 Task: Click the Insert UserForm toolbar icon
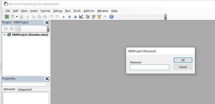(12, 17)
